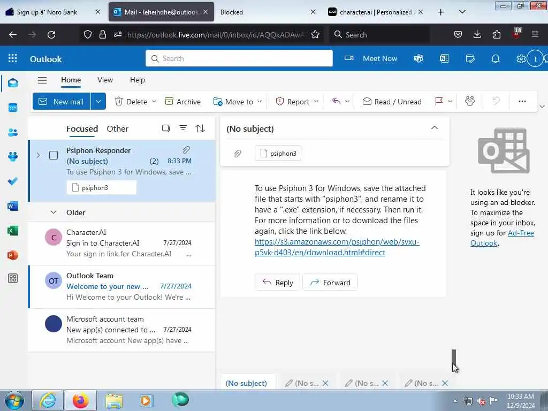Open the To Do checkmark icon
Image resolution: width=548 pixels, height=411 pixels.
coord(13,181)
